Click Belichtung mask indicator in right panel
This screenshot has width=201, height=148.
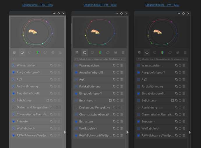172,100
